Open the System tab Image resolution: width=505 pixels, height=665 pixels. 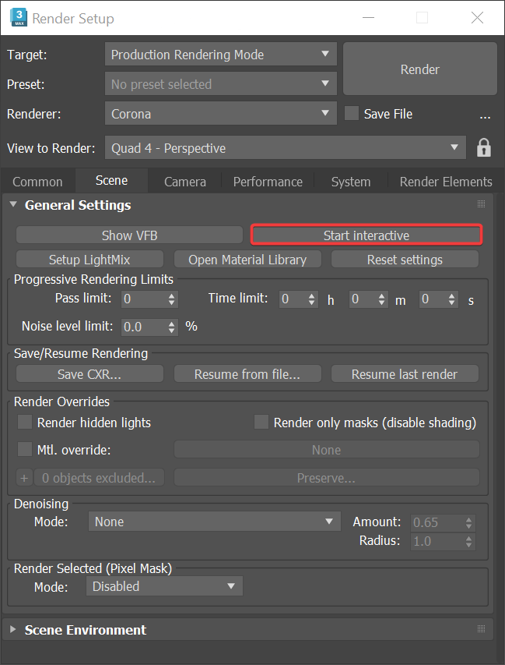[351, 182]
